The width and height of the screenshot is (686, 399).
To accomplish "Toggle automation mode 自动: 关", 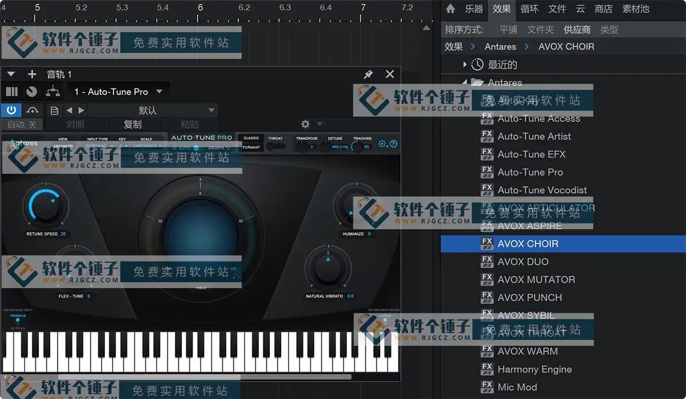I will pyautogui.click(x=22, y=124).
